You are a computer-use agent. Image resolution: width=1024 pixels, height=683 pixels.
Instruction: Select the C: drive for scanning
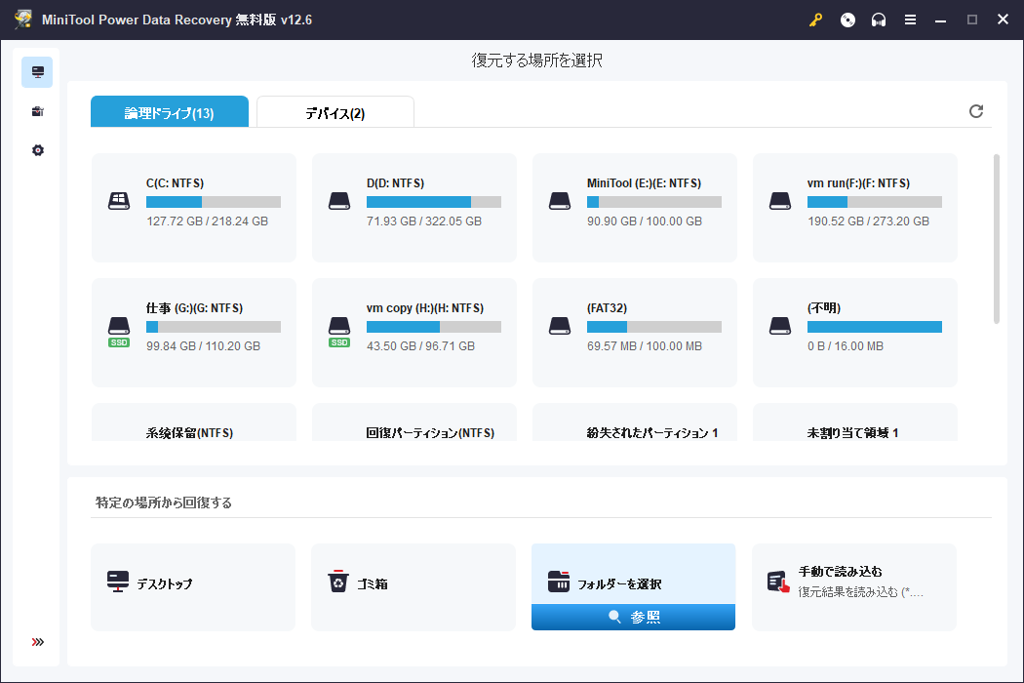click(192, 206)
